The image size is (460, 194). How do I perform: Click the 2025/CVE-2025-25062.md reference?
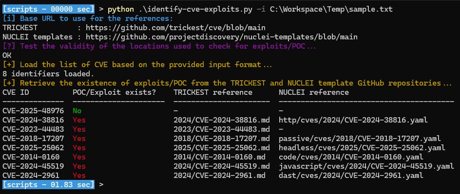tap(222, 148)
